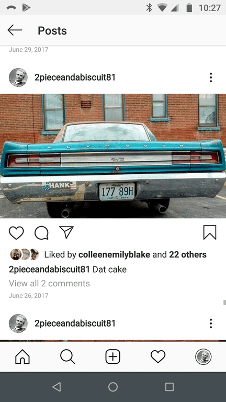Create new post with plus icon
Image resolution: width=226 pixels, height=402 pixels.
[x=113, y=356]
